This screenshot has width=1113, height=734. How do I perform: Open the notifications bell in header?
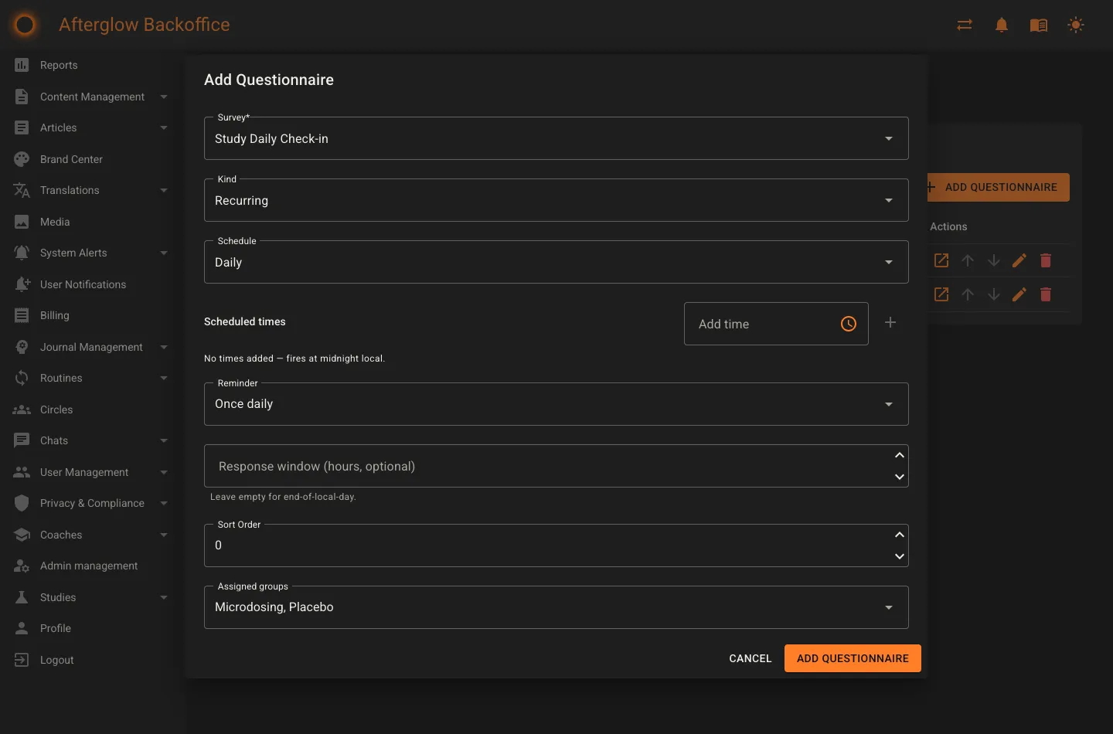point(1002,25)
